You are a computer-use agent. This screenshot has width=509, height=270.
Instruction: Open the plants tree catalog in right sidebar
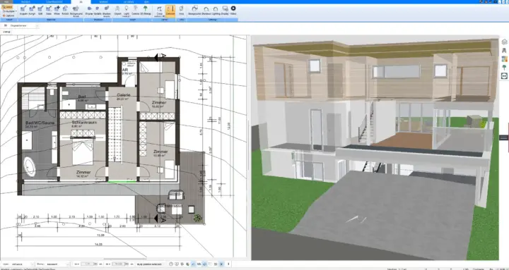[x=504, y=68]
